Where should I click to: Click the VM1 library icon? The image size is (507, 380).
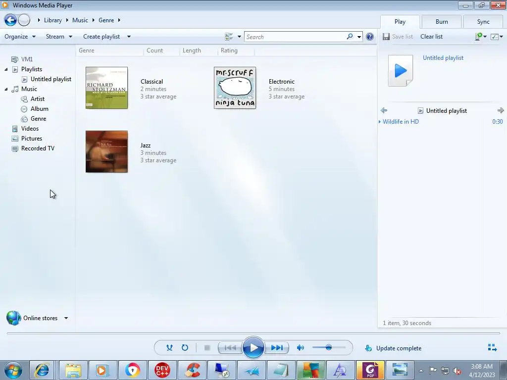[x=14, y=59]
